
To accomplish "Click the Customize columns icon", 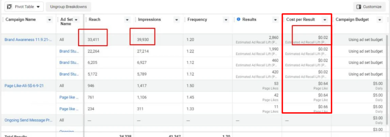I will (359, 7).
